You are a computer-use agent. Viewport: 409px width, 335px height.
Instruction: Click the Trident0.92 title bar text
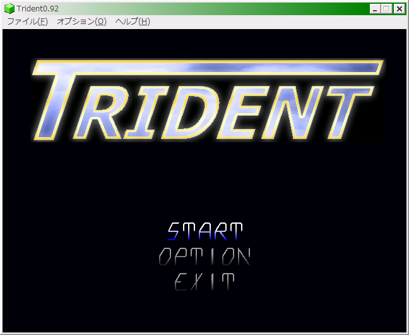tap(38, 9)
